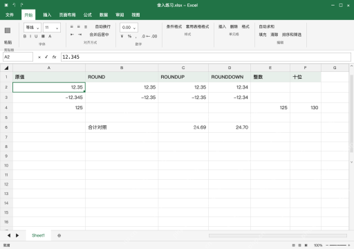
Task: Click the increase/decrease decimal places icon
Action: (149, 37)
